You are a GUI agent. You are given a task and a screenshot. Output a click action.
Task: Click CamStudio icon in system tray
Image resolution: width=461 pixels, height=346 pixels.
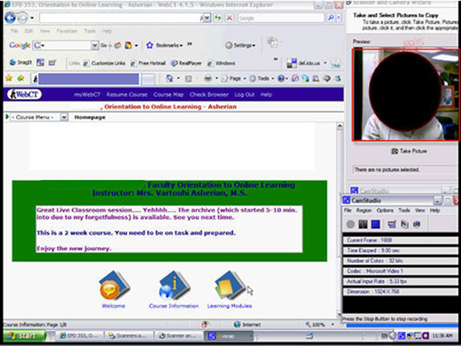[x=402, y=335]
